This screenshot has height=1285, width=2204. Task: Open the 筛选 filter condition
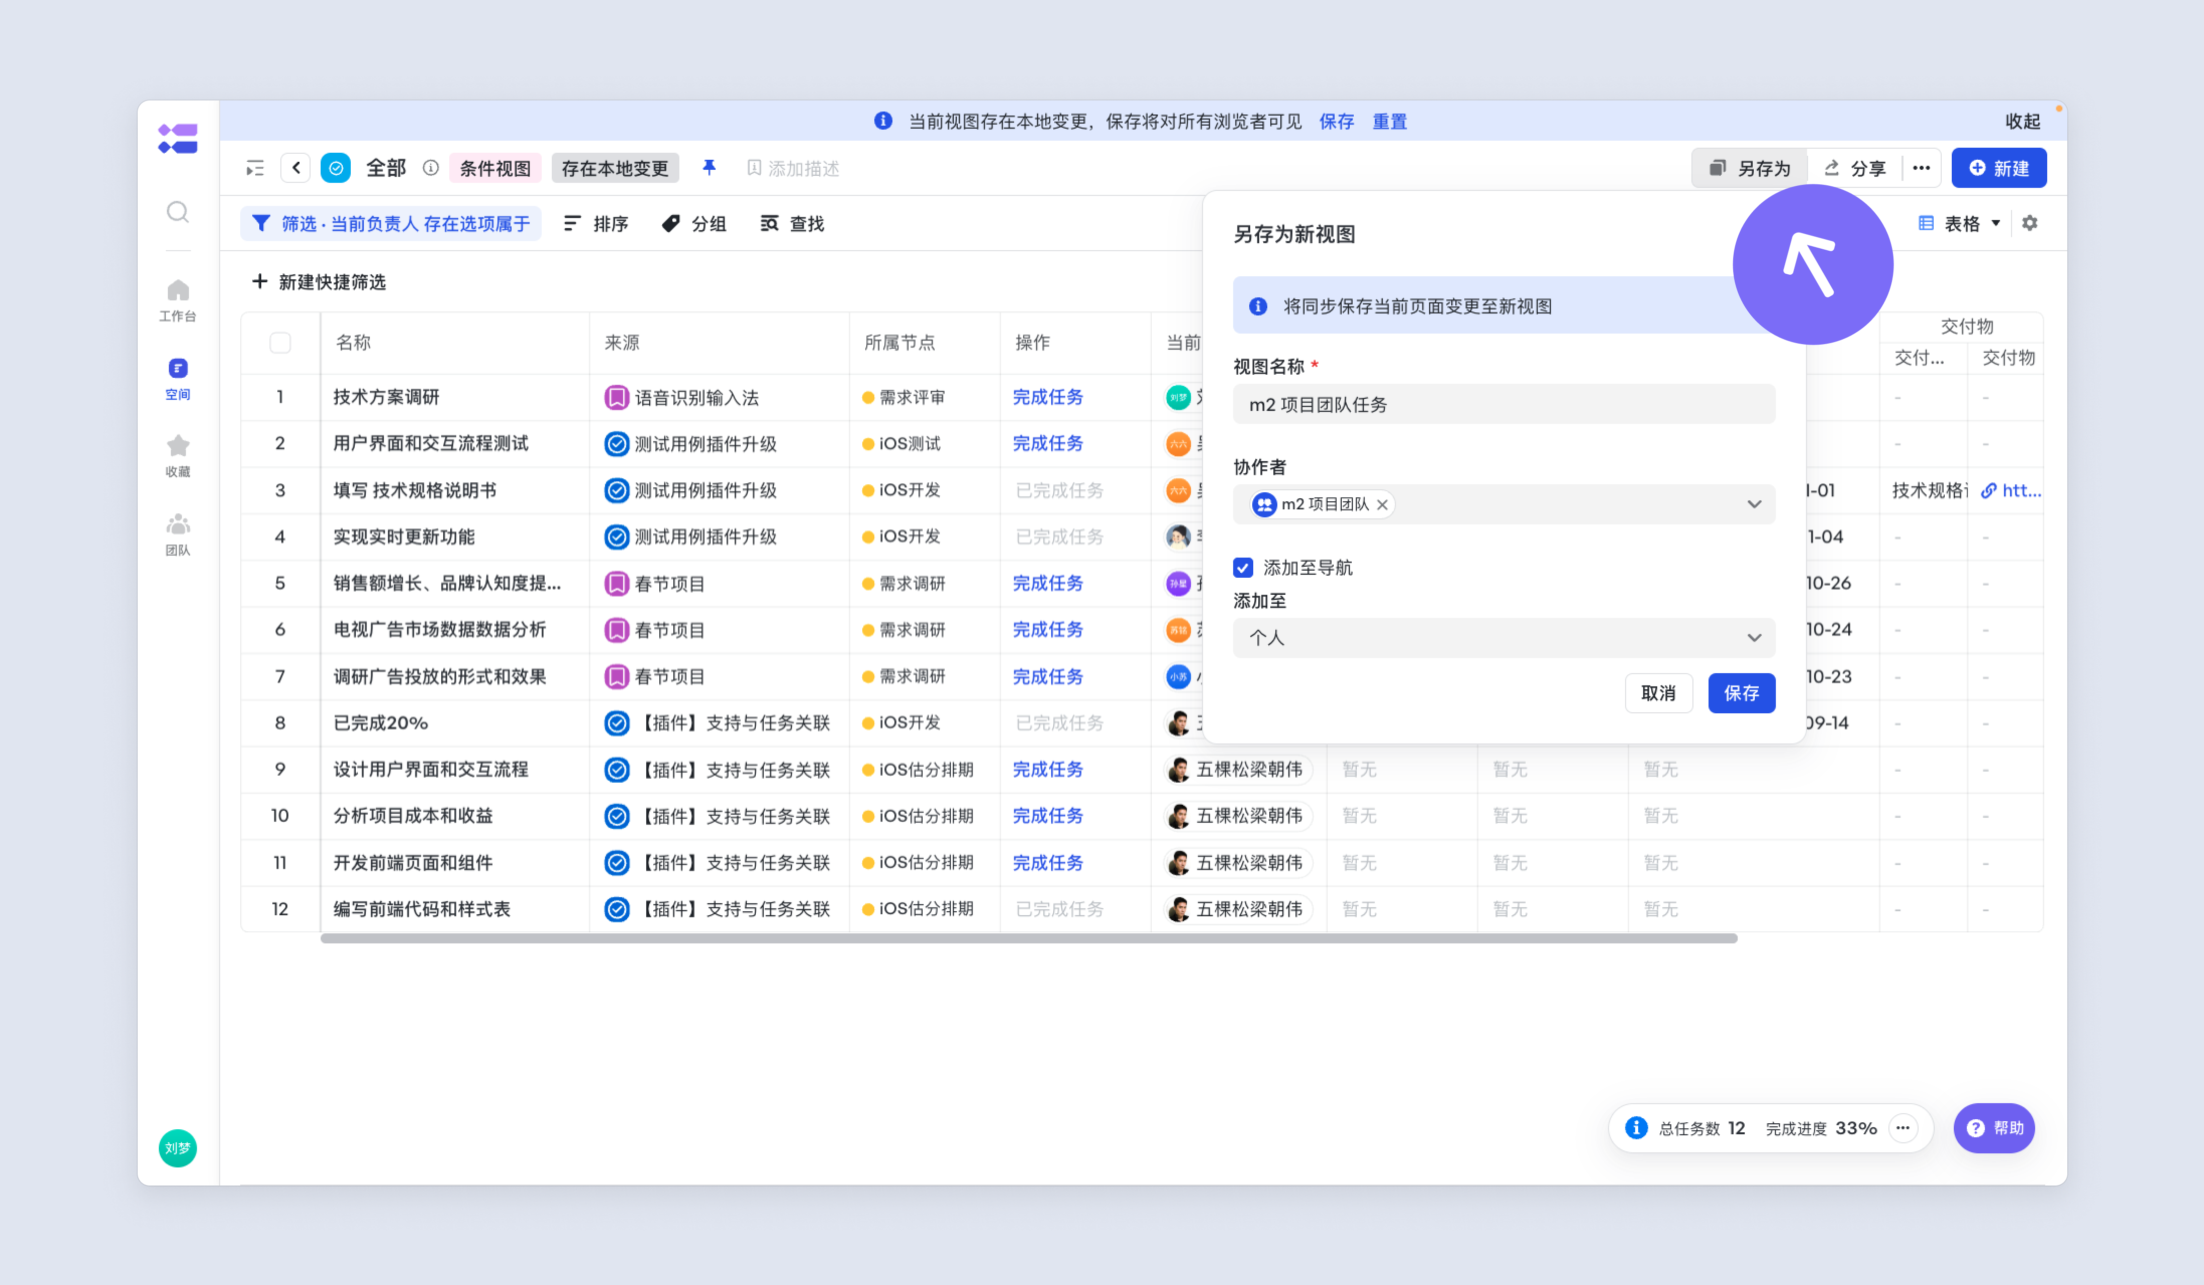(390, 224)
